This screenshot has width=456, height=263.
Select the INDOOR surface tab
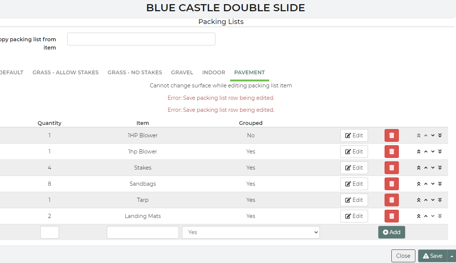214,72
